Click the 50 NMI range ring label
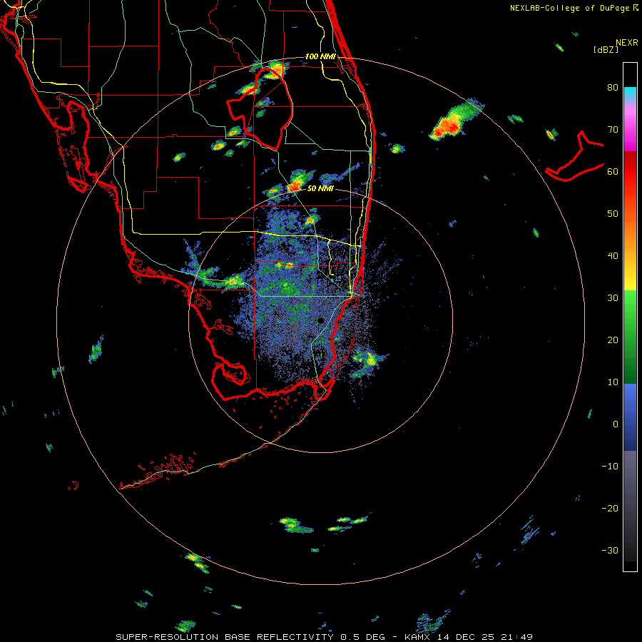The width and height of the screenshot is (642, 642). click(x=320, y=188)
